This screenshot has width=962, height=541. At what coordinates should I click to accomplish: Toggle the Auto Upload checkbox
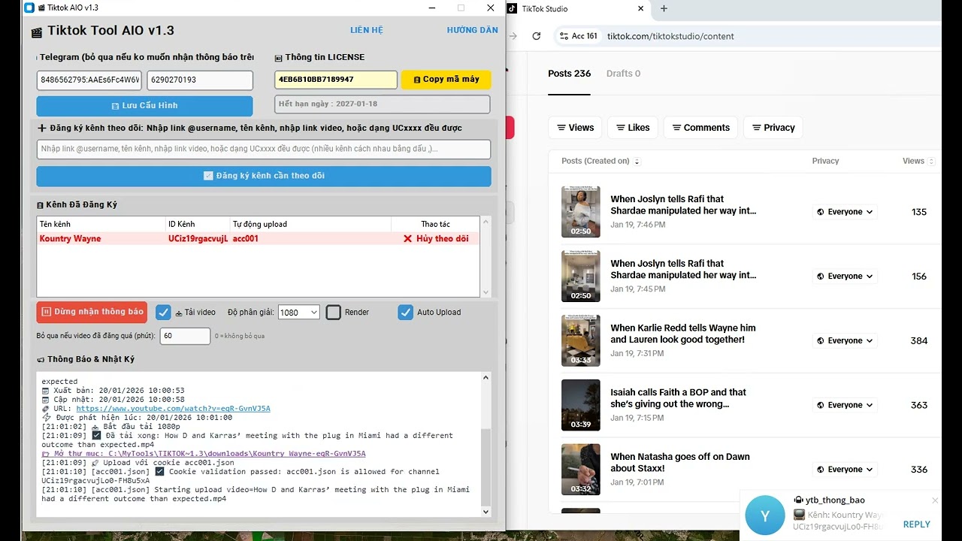[405, 312]
